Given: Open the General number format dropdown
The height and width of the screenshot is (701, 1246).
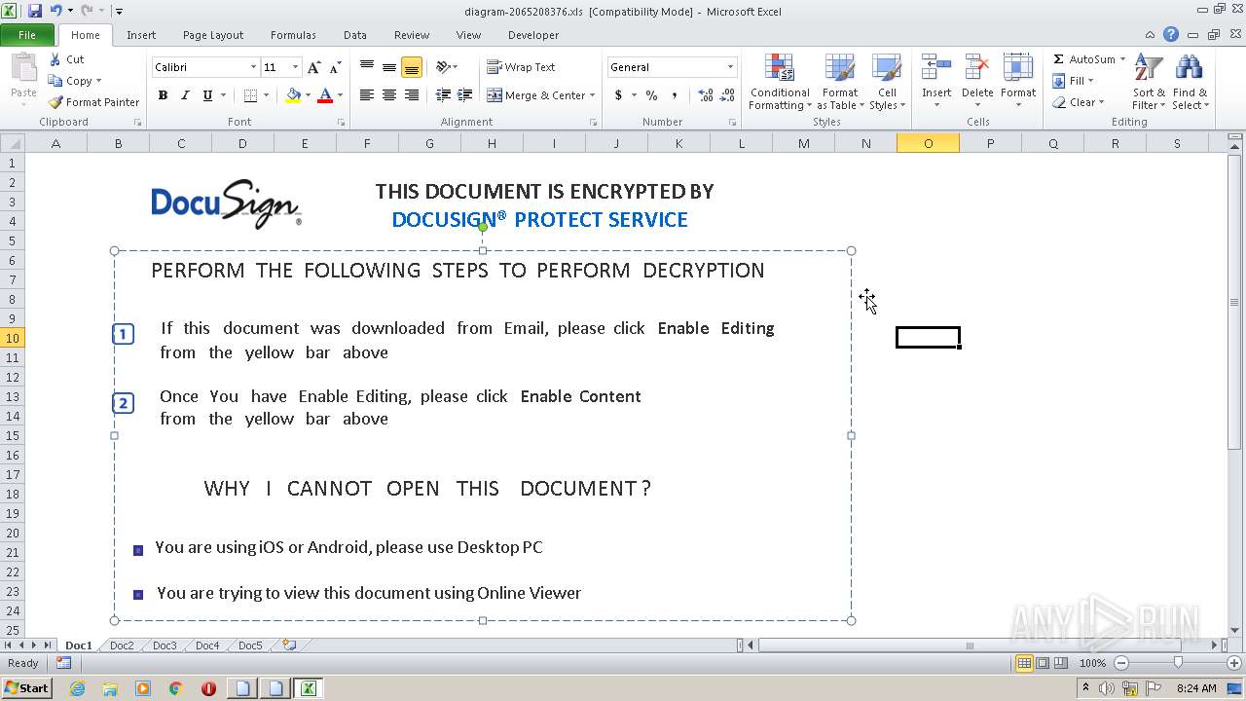Looking at the screenshot, I should tap(730, 67).
